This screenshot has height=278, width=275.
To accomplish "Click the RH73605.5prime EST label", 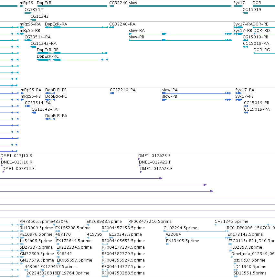I will [x=37, y=222].
